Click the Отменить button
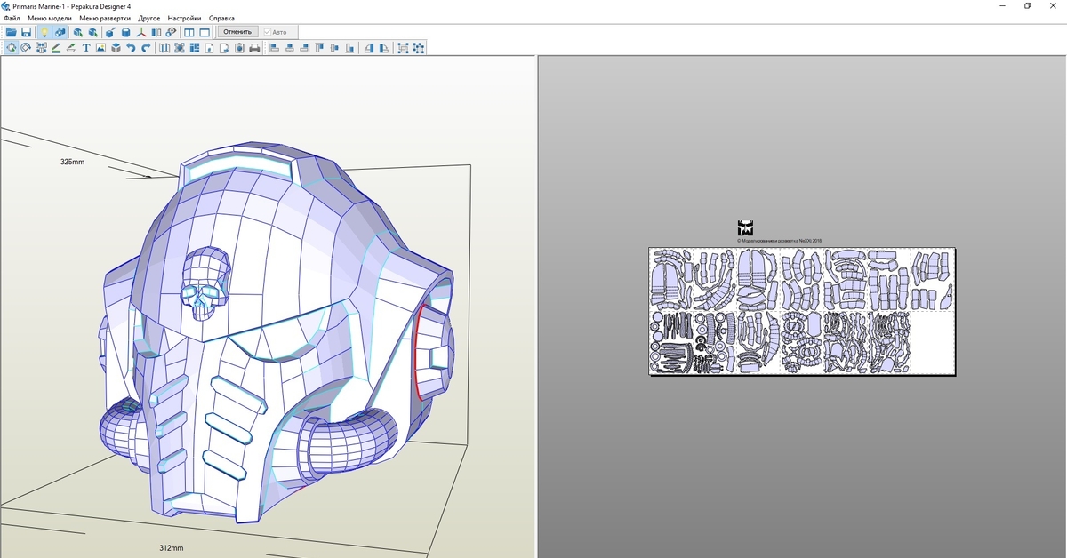Viewport: 1067px width, 558px height. point(237,32)
